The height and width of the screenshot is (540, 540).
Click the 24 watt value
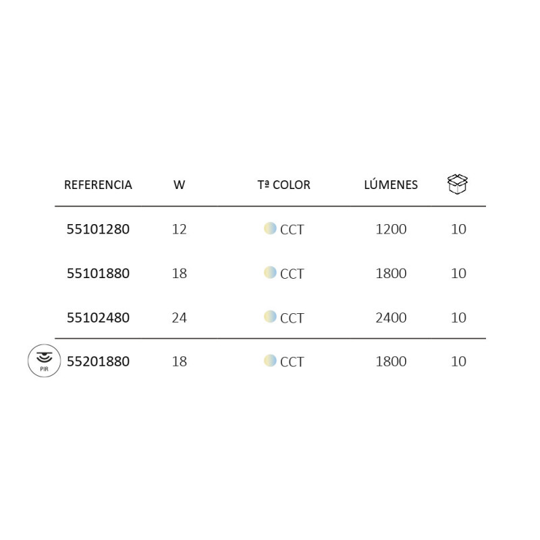(x=179, y=317)
